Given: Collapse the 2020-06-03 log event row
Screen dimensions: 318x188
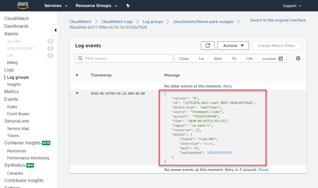Looking at the screenshot, I should pos(77,93).
